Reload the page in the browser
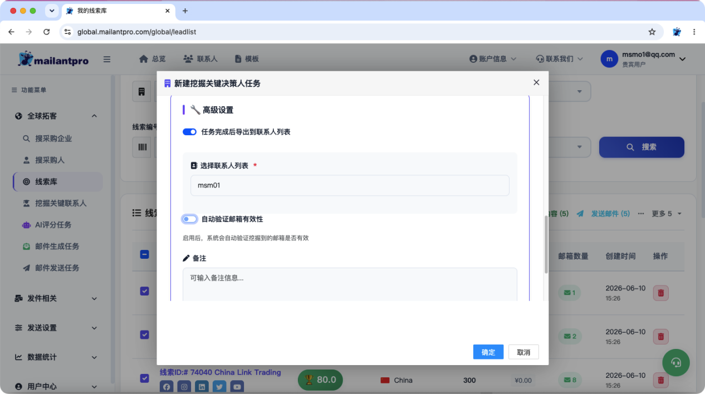 (46, 32)
